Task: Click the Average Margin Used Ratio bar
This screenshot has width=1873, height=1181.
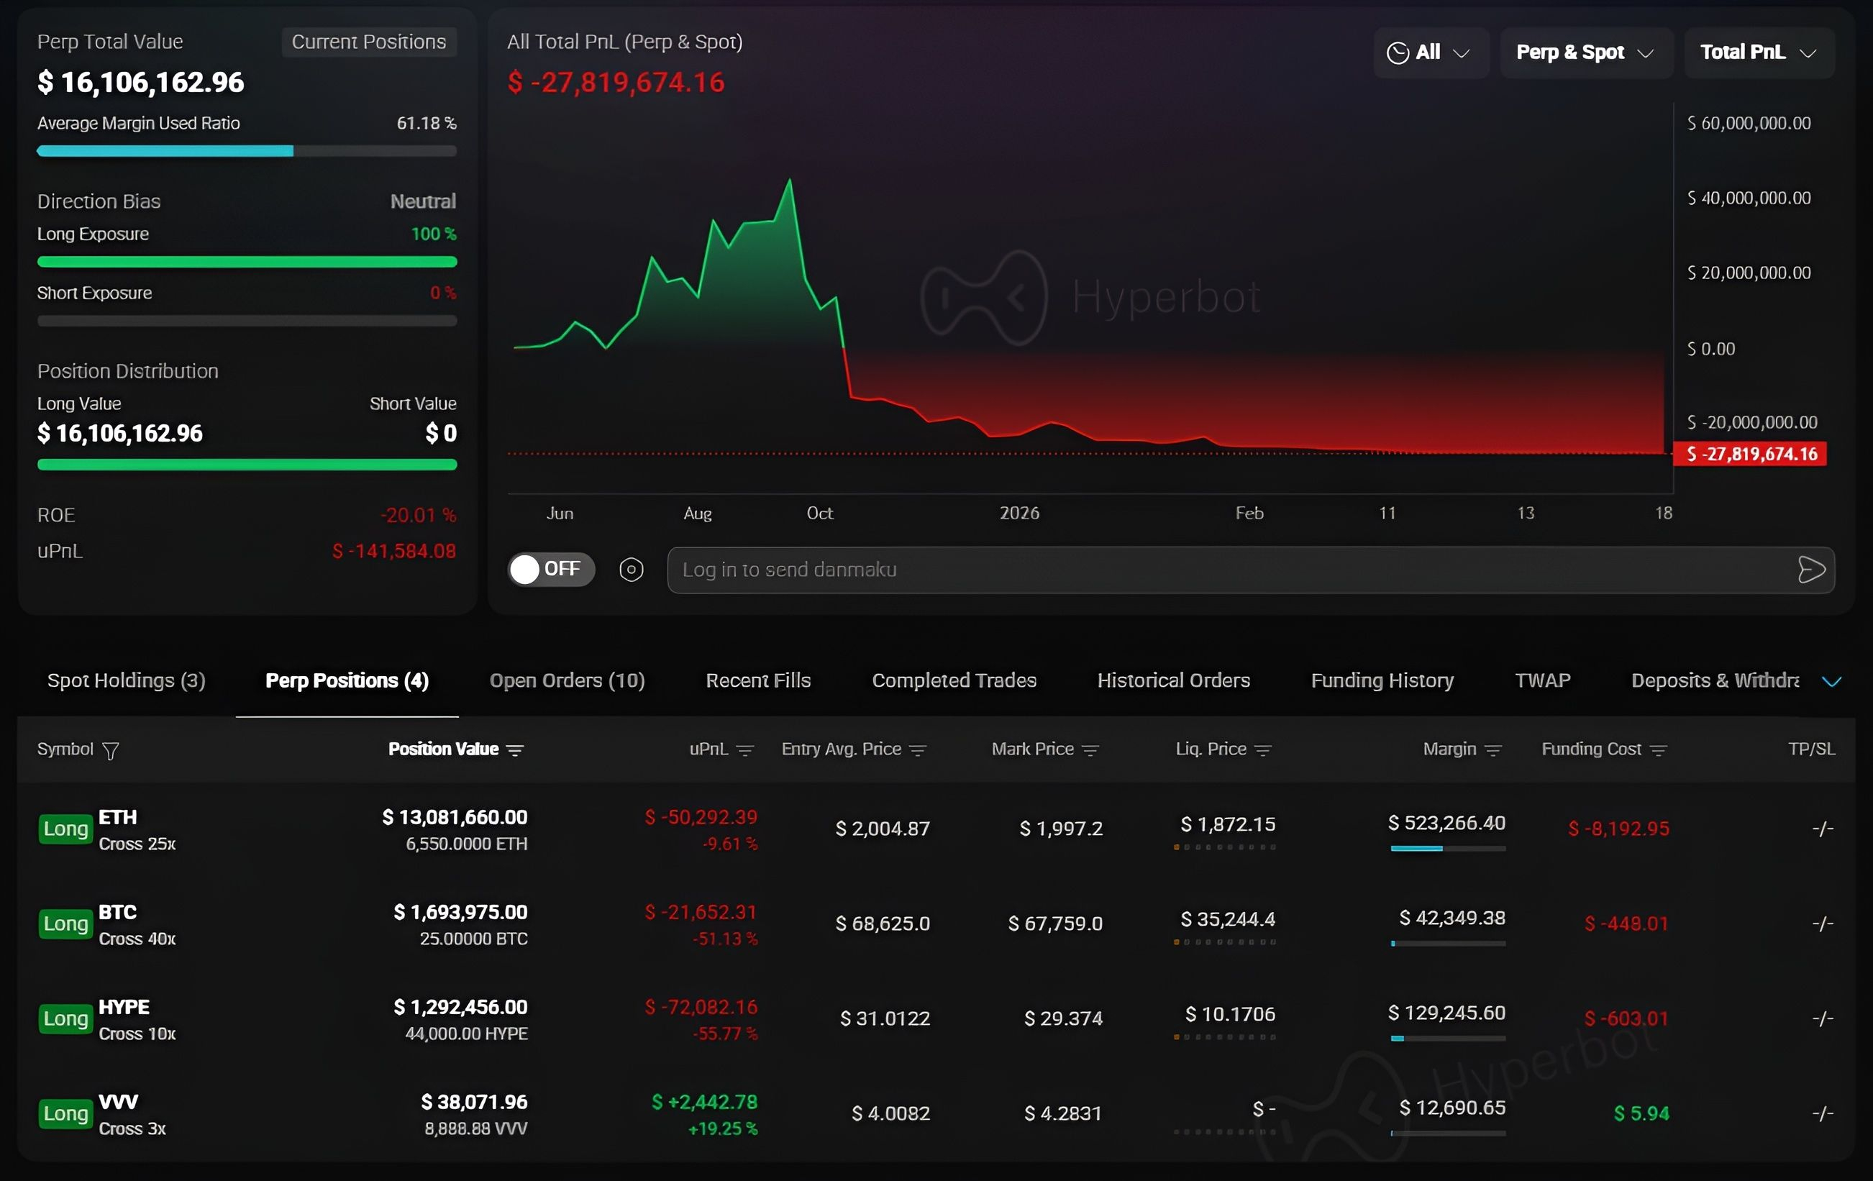Action: pos(247,152)
